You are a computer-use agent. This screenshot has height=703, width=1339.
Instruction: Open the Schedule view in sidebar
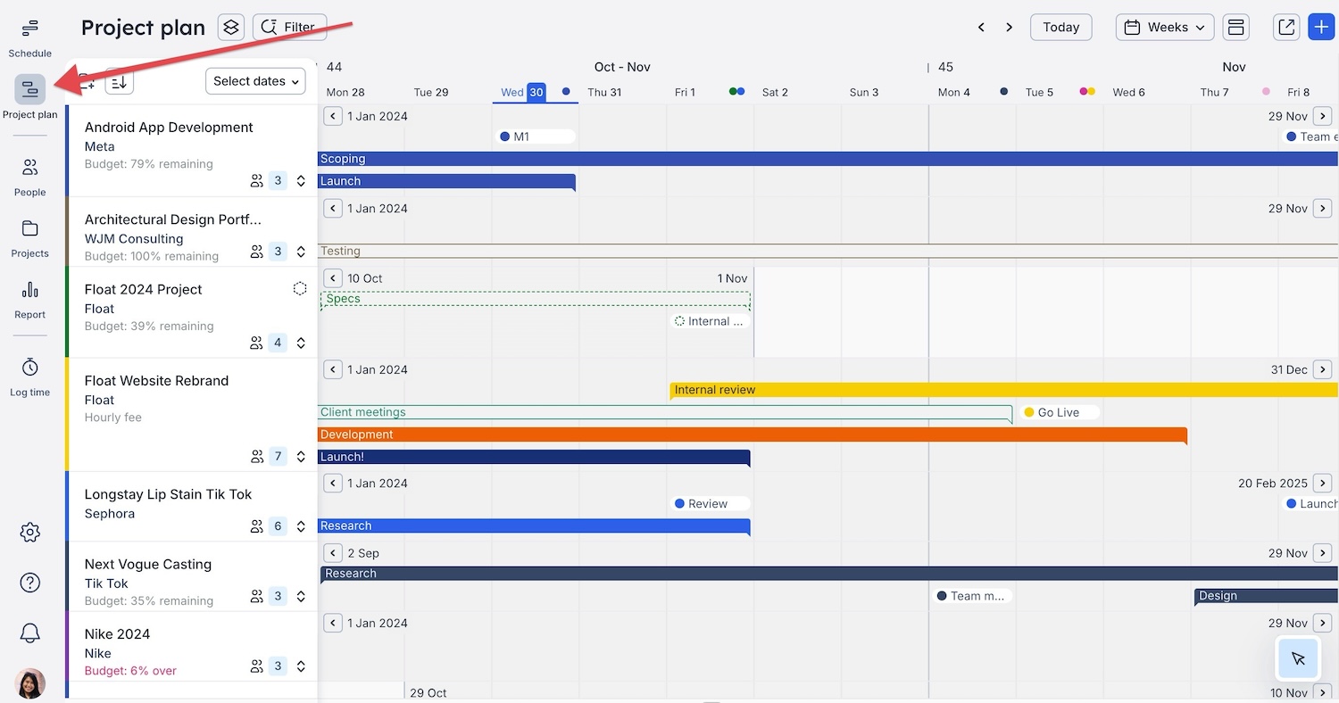point(29,37)
